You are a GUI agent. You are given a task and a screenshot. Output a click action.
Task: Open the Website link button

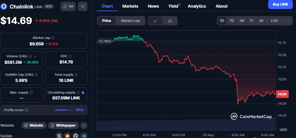[34, 125]
